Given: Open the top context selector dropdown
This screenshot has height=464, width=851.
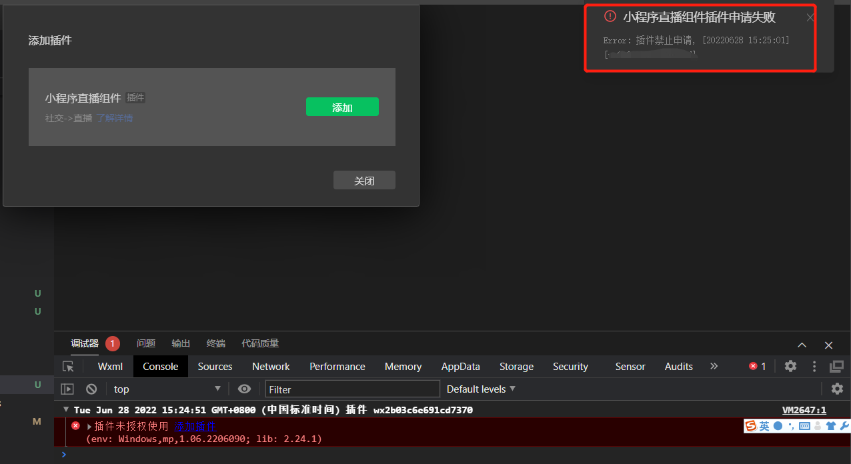Looking at the screenshot, I should coord(167,389).
